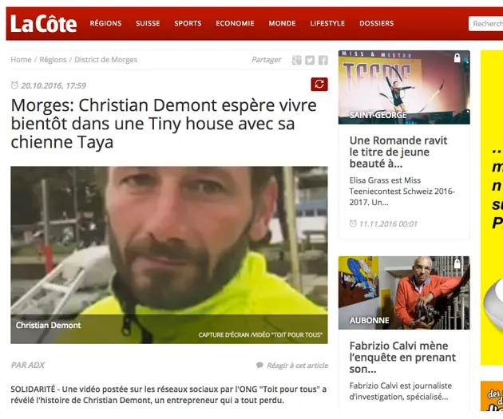Open the Christian Demont article image
The height and width of the screenshot is (419, 503).
click(x=169, y=255)
